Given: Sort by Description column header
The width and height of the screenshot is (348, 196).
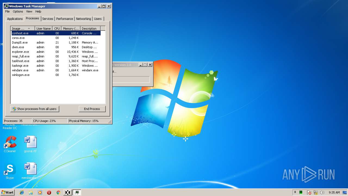Looking at the screenshot, I should pyautogui.click(x=90, y=29).
